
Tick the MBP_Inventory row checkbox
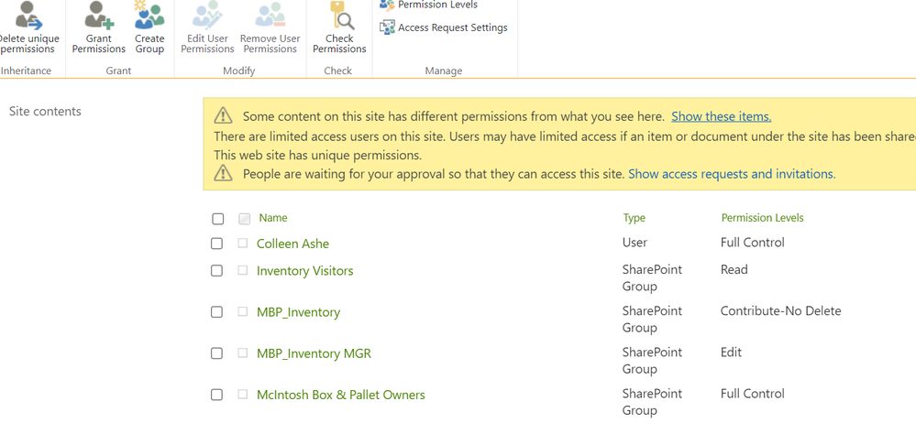tap(216, 312)
